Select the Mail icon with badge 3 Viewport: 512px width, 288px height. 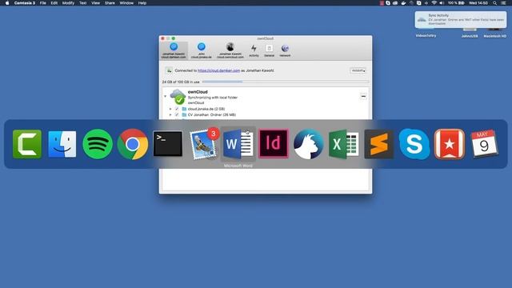203,144
